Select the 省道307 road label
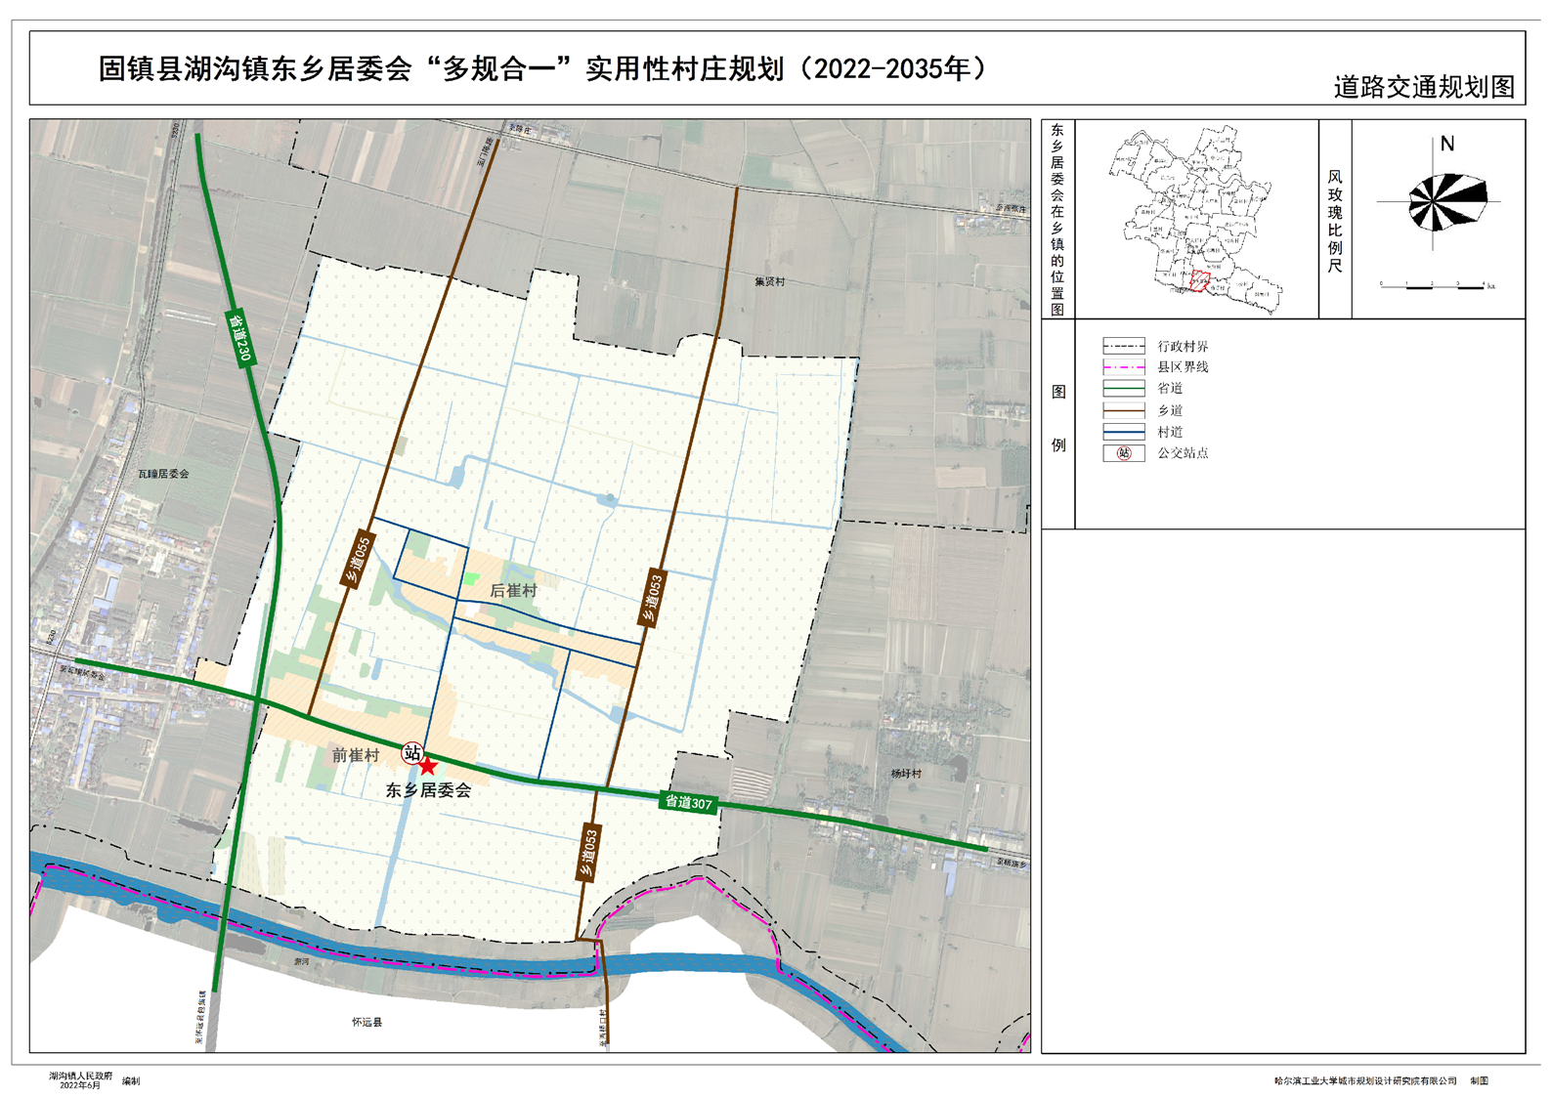 (689, 803)
